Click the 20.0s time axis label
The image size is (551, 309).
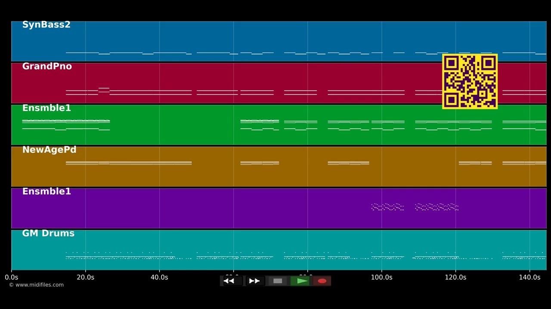pyautogui.click(x=85, y=277)
